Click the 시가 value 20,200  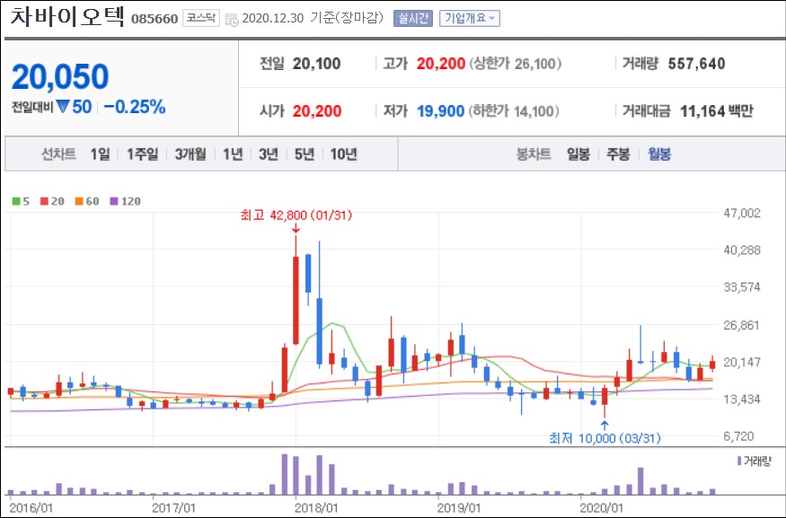click(317, 110)
